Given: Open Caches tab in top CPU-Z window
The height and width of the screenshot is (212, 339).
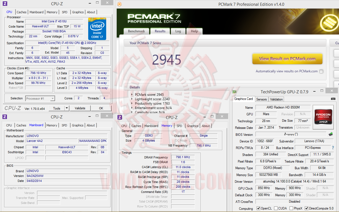Looking at the screenshot, I should tap(22, 12).
